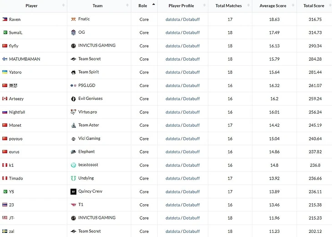Screen dimensions: 332x237
Task: Click the Quincy Crew logo icon
Action: click(x=74, y=191)
